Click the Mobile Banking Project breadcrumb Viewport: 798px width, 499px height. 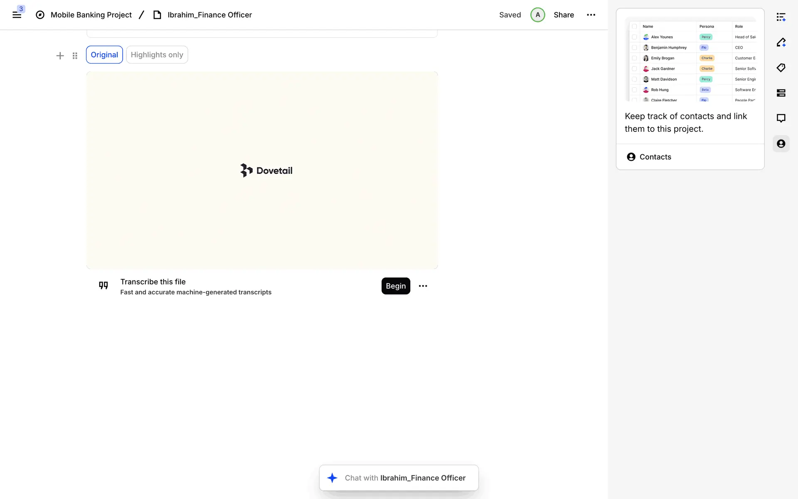[x=91, y=15]
